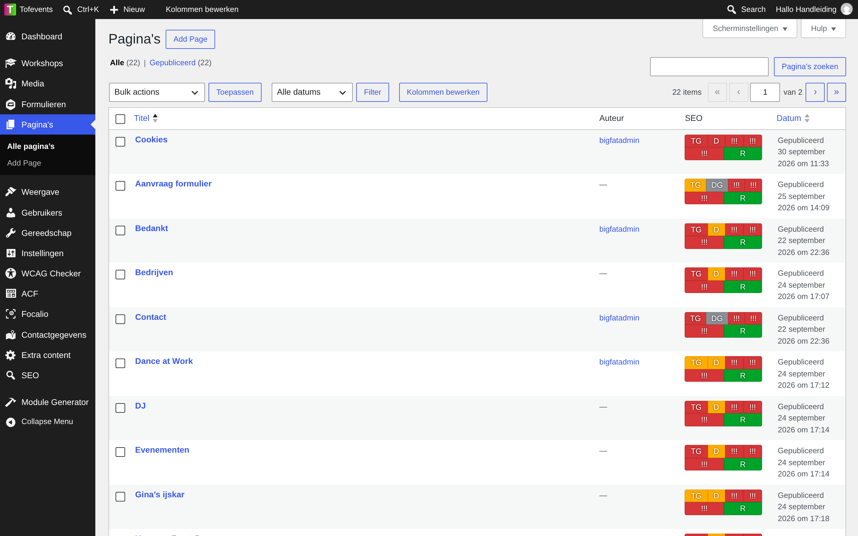Check the Aanvraag formulier row checkbox
858x536 pixels.
[121, 186]
